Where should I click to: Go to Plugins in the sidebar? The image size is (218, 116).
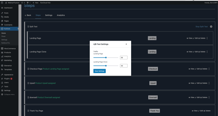pos(7,78)
